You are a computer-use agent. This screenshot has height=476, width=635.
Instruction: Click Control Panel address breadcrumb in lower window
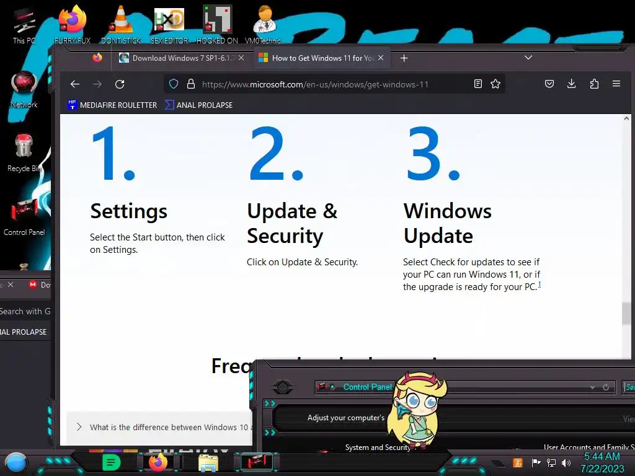(367, 387)
